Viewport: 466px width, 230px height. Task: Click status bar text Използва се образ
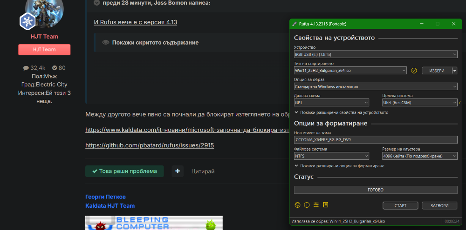click(x=338, y=221)
